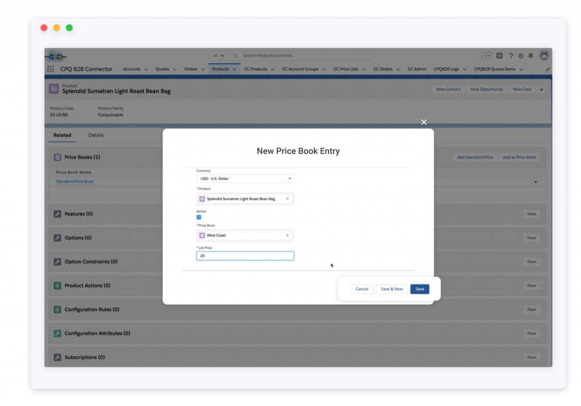
Task: Open the Standard Price Book link
Action: pos(75,182)
